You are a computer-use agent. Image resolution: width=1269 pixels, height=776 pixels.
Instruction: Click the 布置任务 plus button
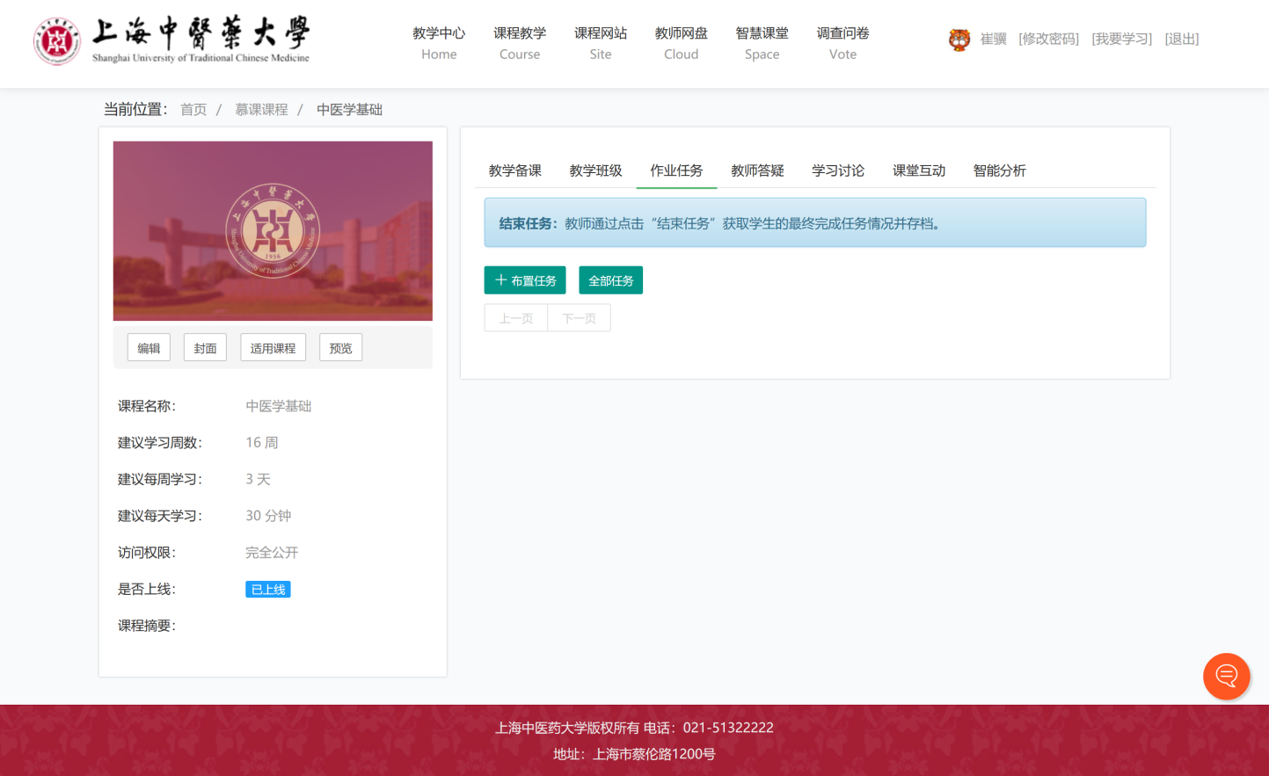[525, 280]
